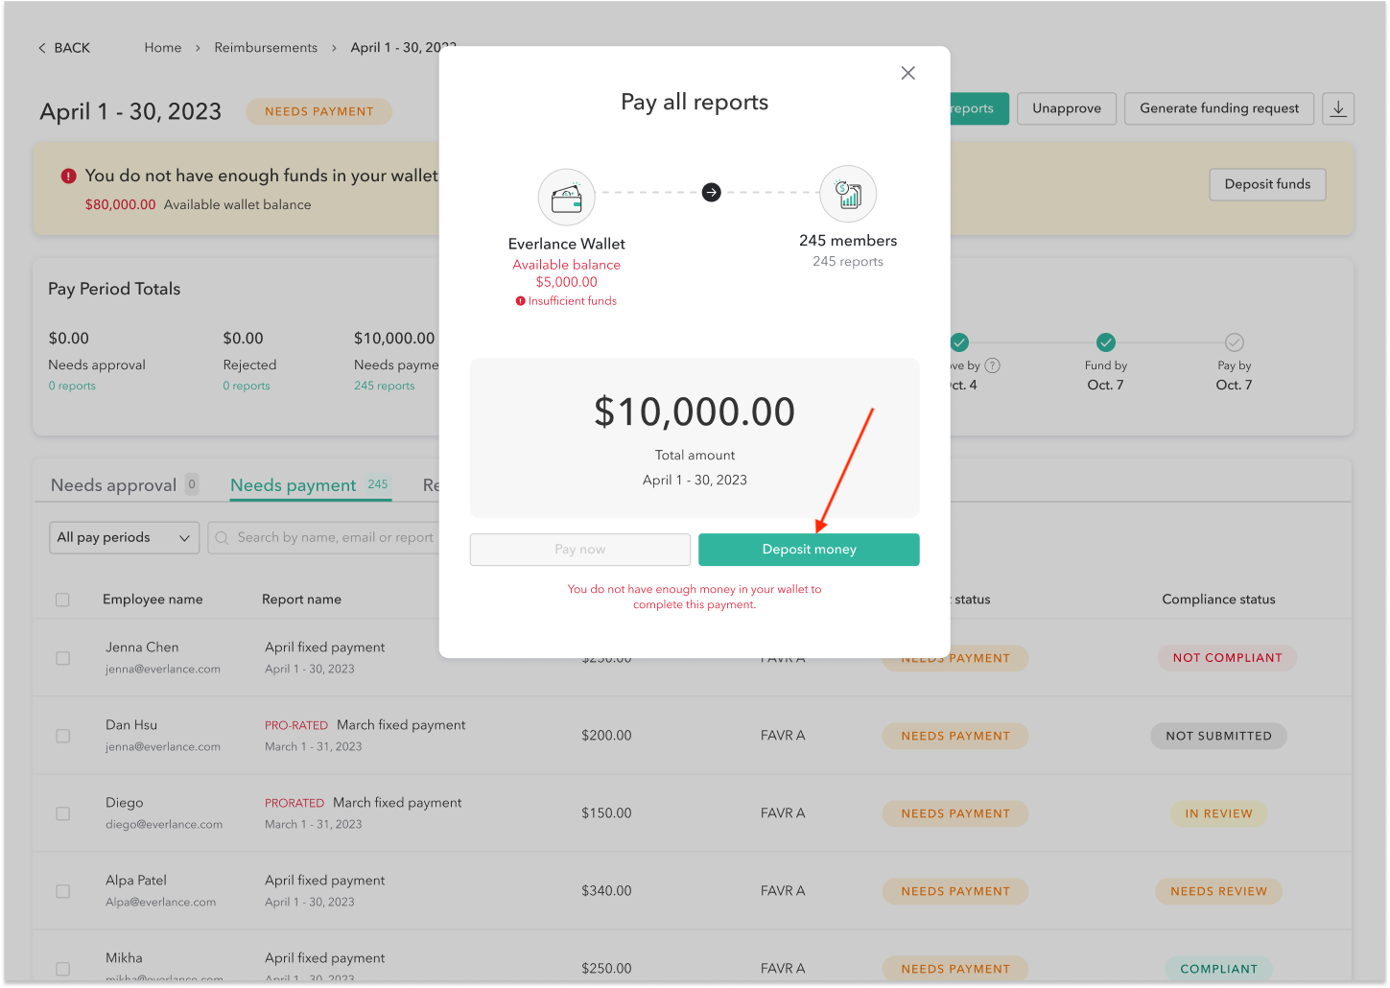This screenshot has height=988, width=1390.
Task: Click the search magnifier icon in the search bar
Action: [x=222, y=537]
